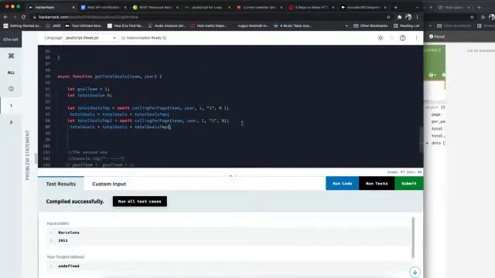
Task: Click the info icon in the left sidebar
Action: coord(11,89)
